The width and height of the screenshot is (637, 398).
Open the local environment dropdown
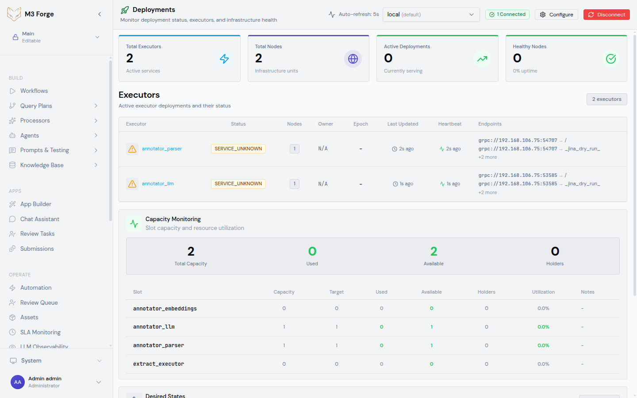[x=431, y=14]
